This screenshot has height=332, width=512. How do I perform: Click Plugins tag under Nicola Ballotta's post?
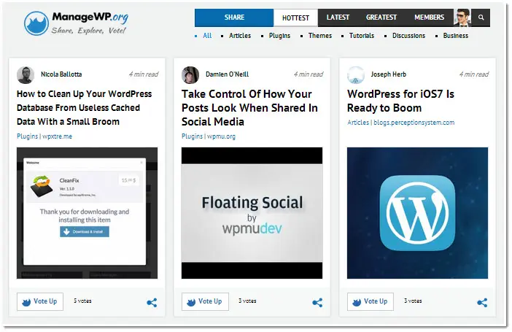tap(28, 136)
